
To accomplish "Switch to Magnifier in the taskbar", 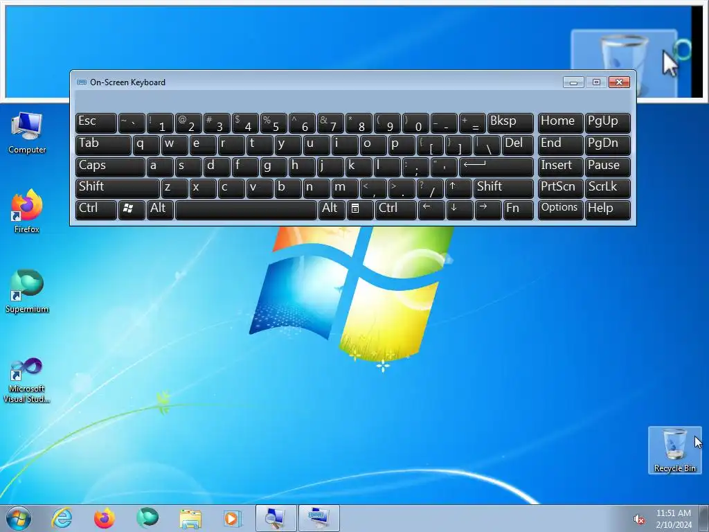I will point(276,518).
